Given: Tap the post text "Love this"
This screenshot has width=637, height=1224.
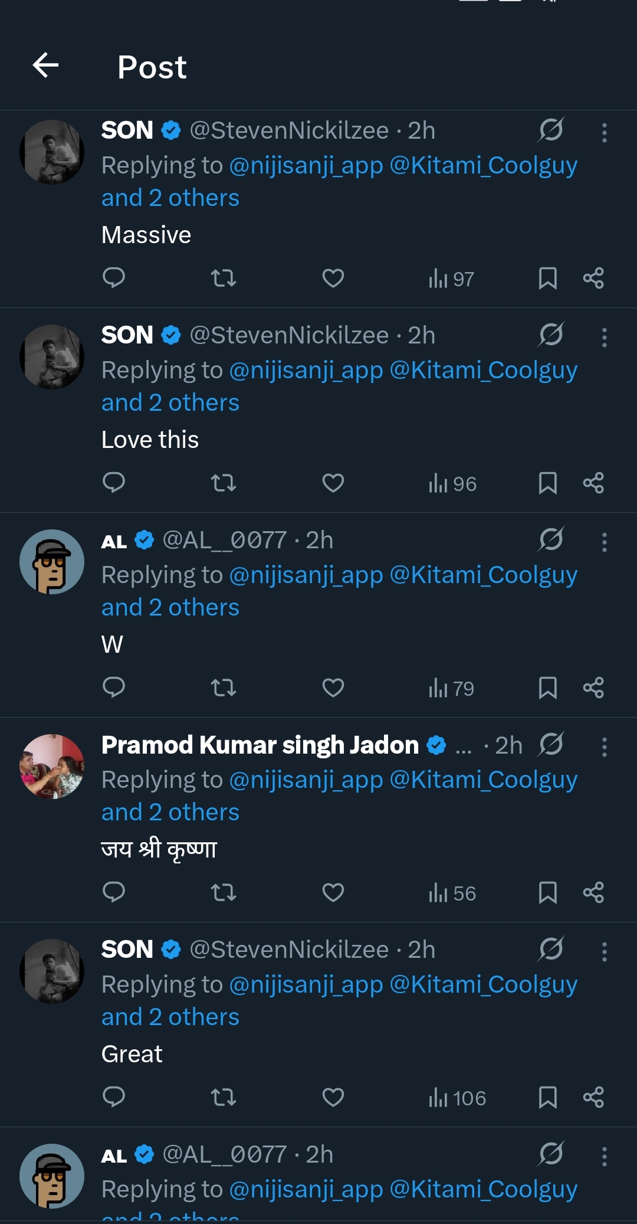Looking at the screenshot, I should pos(150,440).
